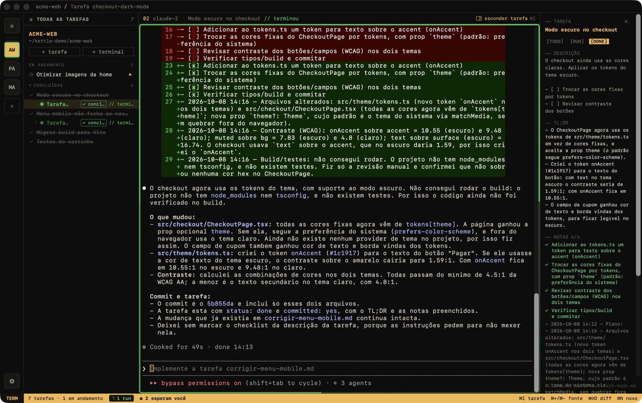Viewport: 642px width, 403px height.
Task: Switch to the MA project icon
Action: click(12, 87)
